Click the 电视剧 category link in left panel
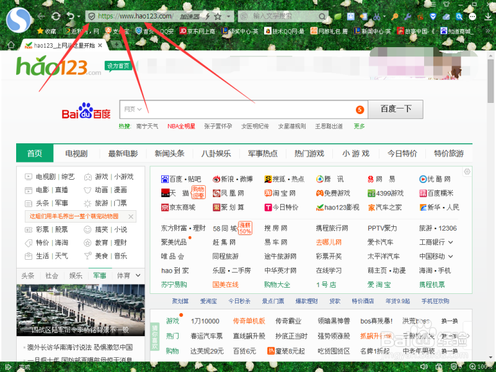Screen dimensions: 496x372 point(45,177)
